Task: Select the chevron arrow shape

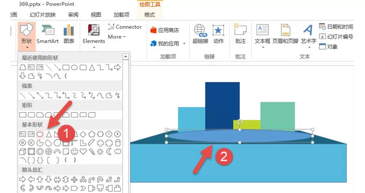Action: tap(83, 188)
